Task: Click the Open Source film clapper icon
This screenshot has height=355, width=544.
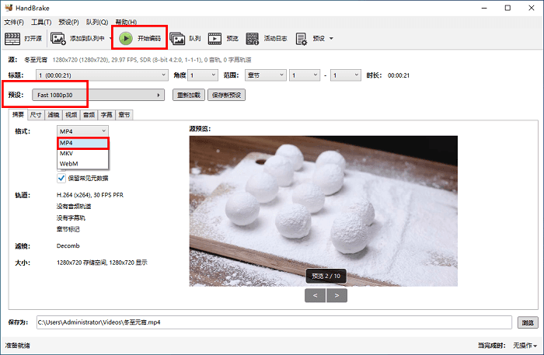Action: click(12, 39)
